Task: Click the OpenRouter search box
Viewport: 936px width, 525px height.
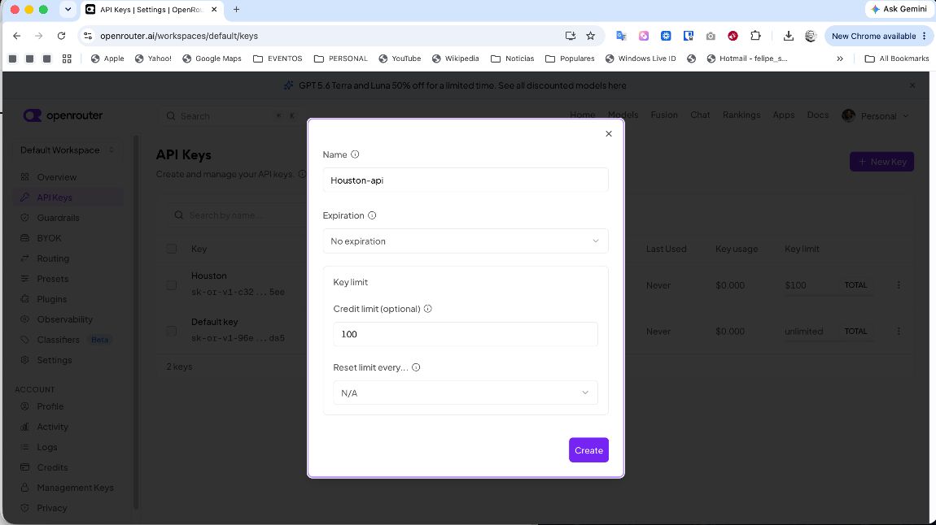Action: coord(231,115)
